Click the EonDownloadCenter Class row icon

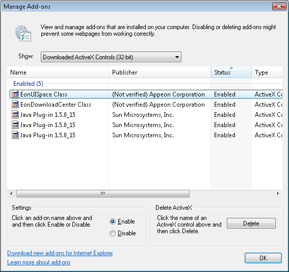pos(15,105)
